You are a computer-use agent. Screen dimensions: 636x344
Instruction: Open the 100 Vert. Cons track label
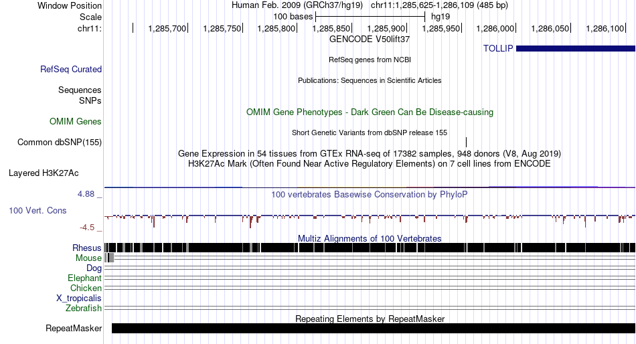(x=37, y=211)
